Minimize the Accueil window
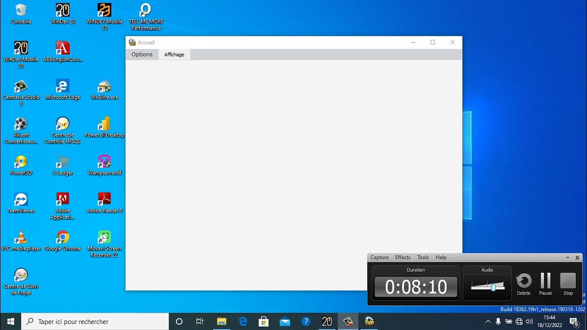587x330 pixels. click(413, 42)
